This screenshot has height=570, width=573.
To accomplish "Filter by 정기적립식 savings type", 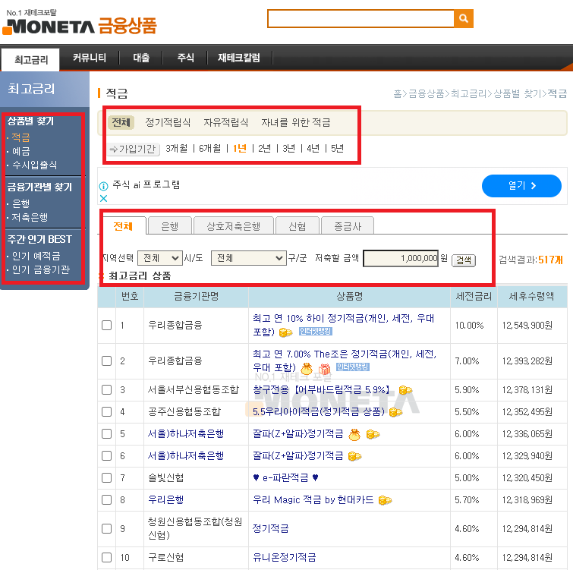I will [x=168, y=122].
